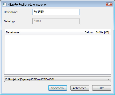Screen dimensions: 115x95
Task: Click the disabled Dateityp *.pos field
Action: pos(56,21)
